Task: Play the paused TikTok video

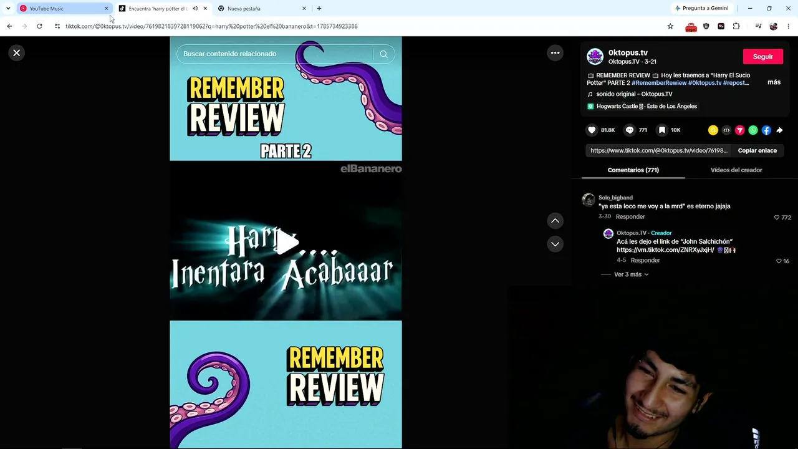Action: coord(286,242)
